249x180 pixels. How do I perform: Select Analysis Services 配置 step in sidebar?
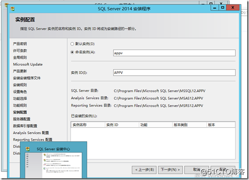(31, 133)
